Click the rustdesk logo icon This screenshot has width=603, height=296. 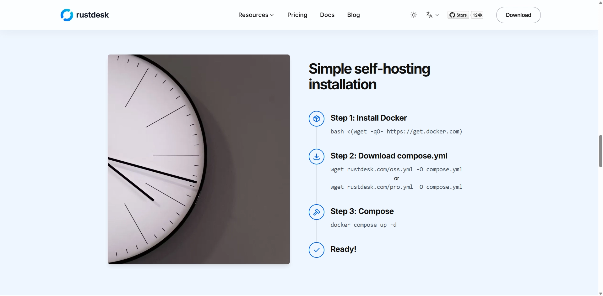(67, 15)
